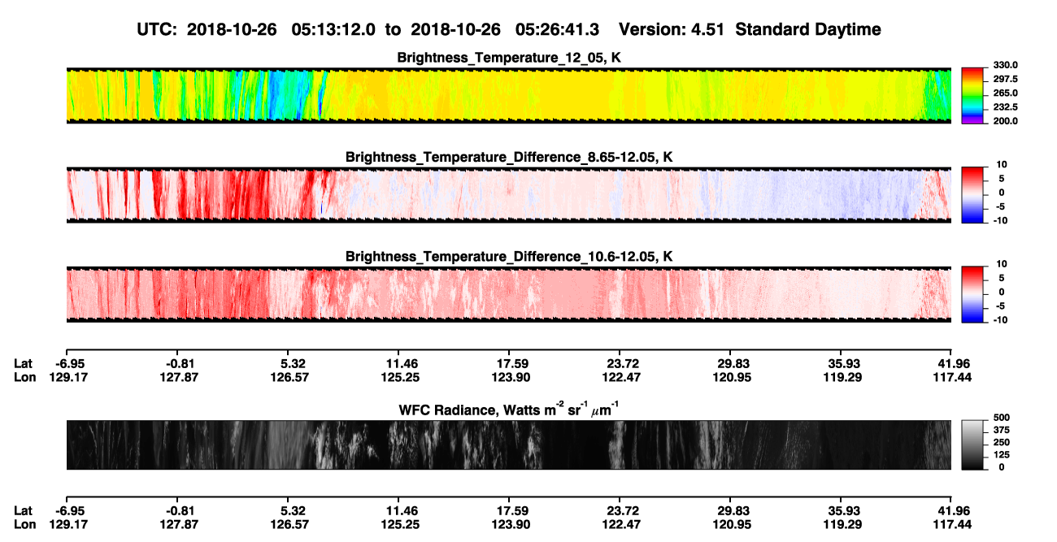Click the '10' tick of the 8.65-12.05 colorbar
Viewport: 1057px width, 542px height.
click(x=1003, y=164)
